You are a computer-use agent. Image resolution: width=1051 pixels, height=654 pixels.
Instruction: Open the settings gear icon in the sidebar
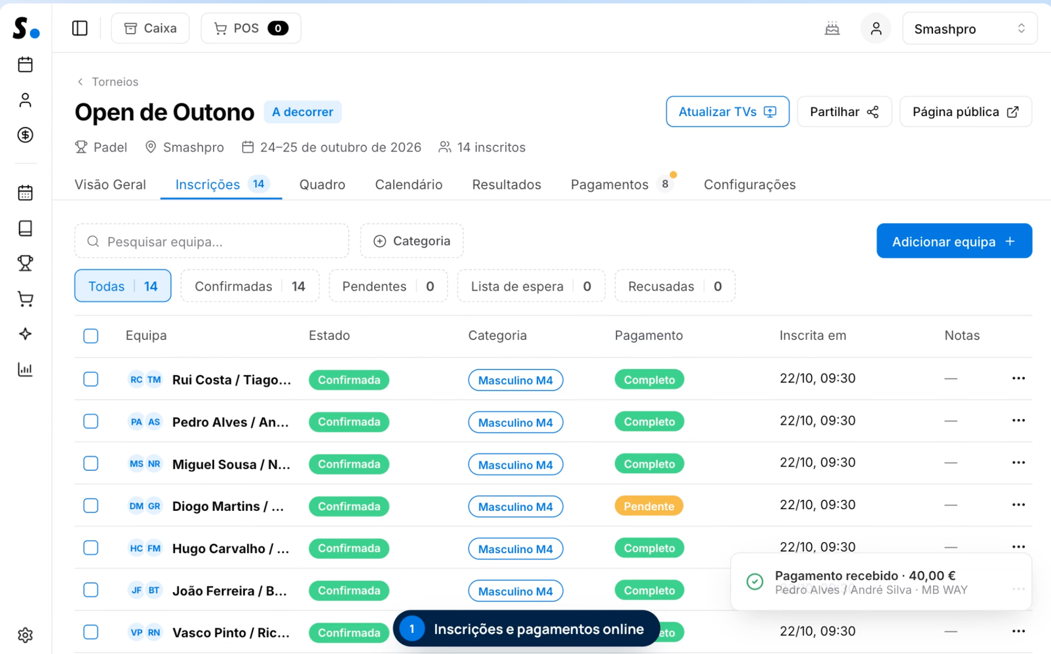(25, 635)
